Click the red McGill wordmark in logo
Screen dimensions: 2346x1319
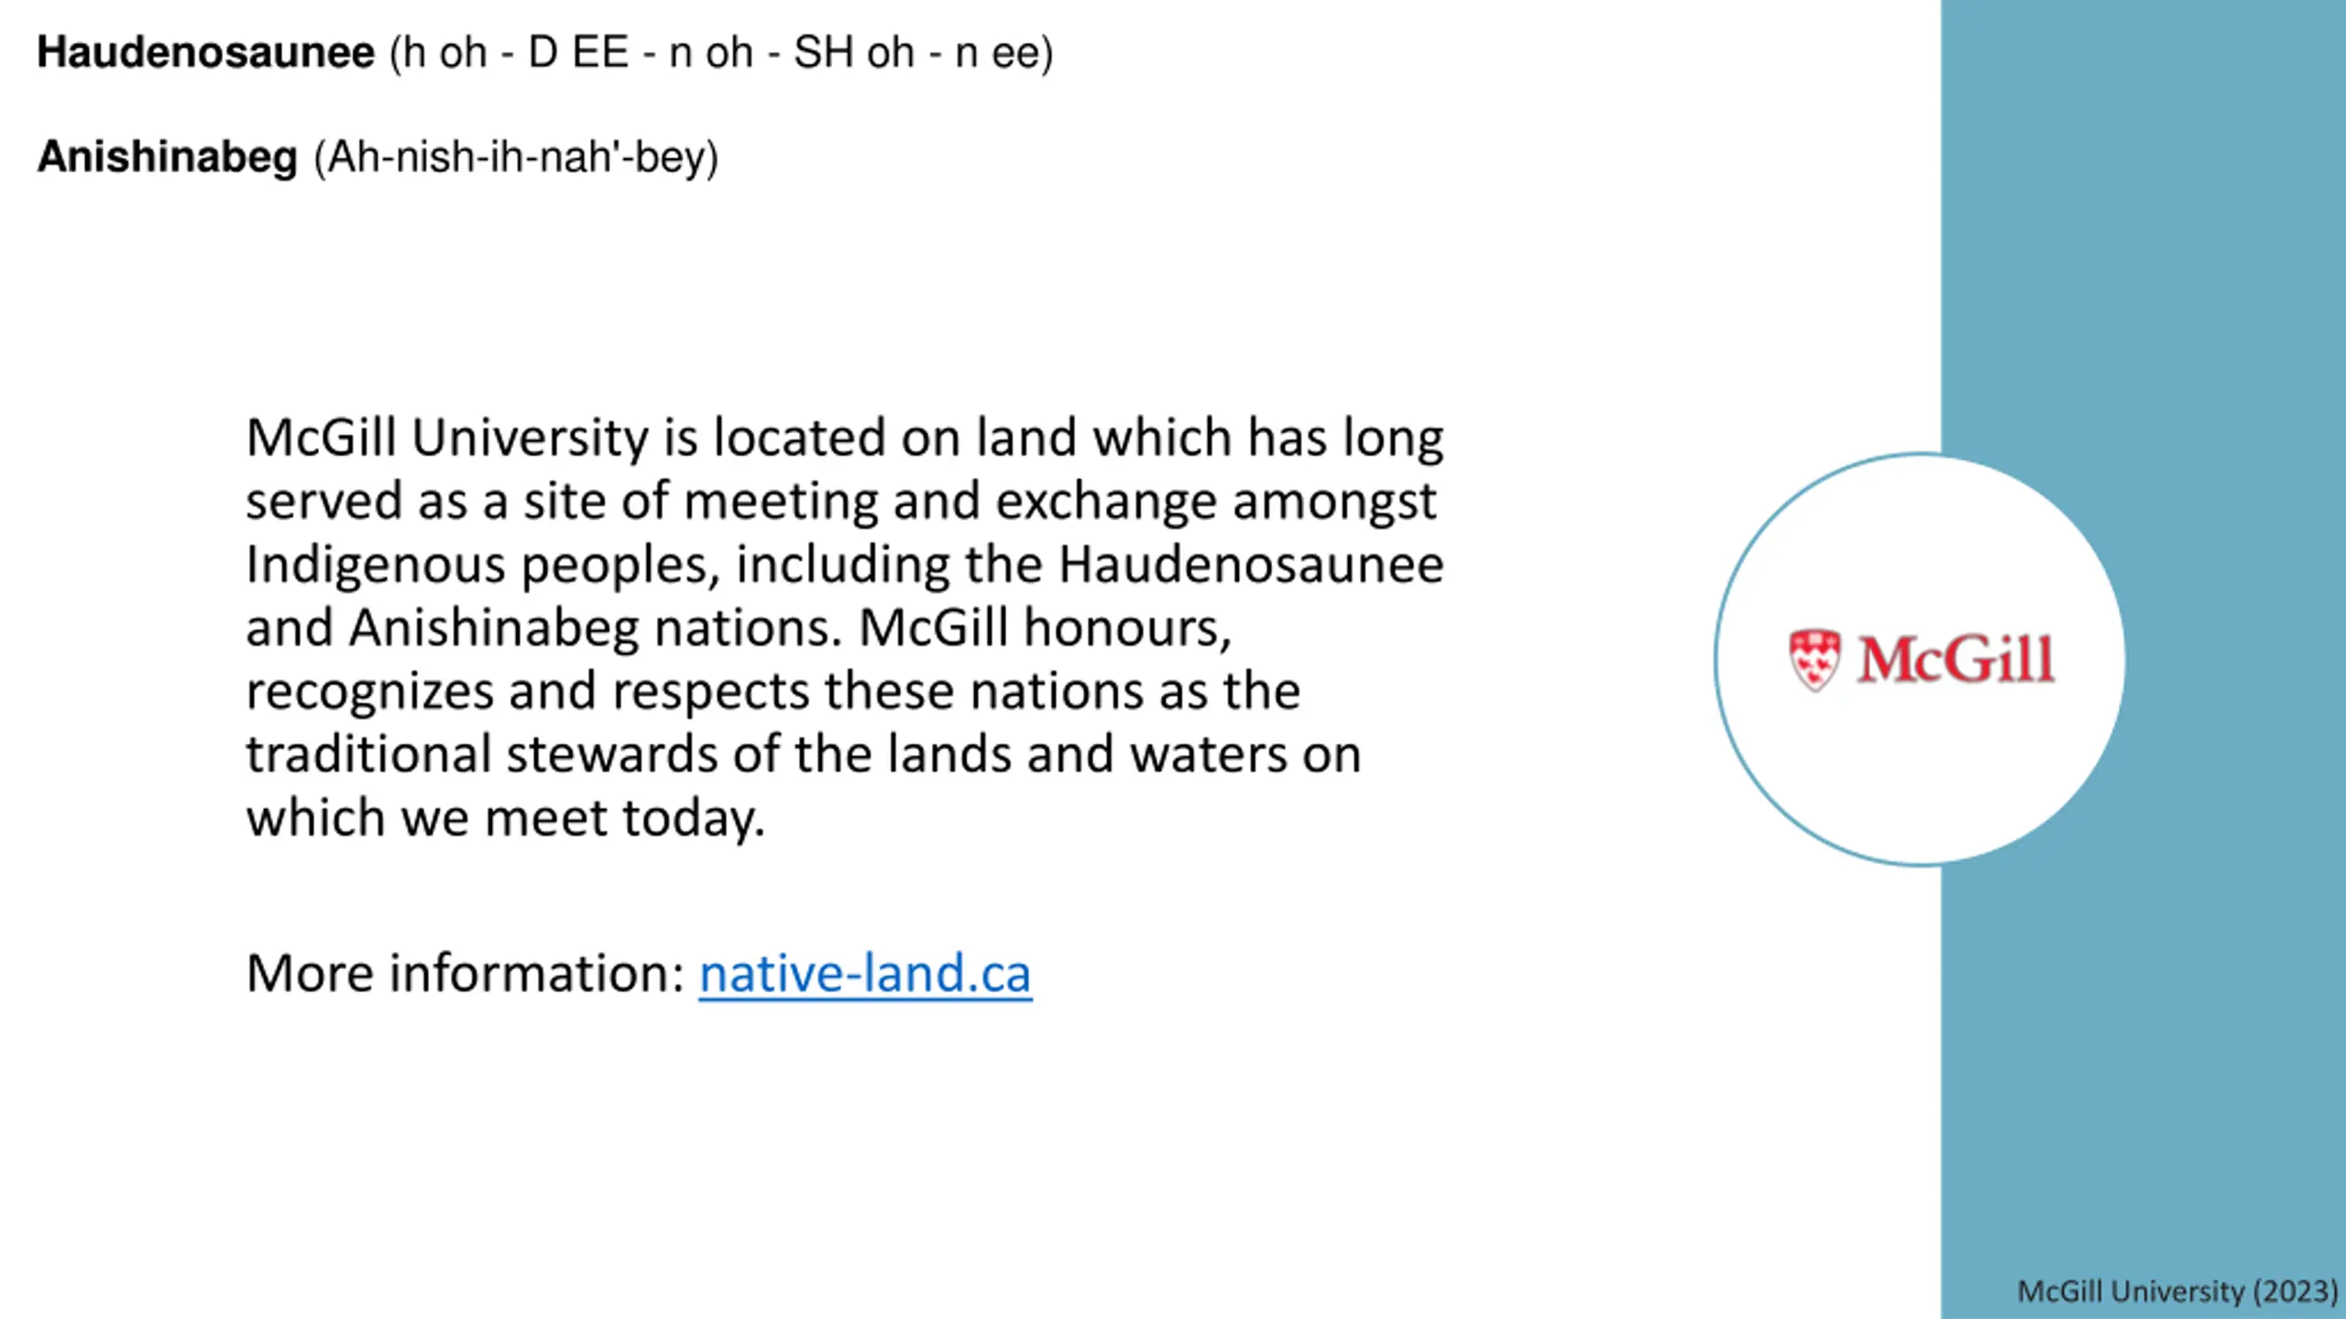pos(1956,659)
